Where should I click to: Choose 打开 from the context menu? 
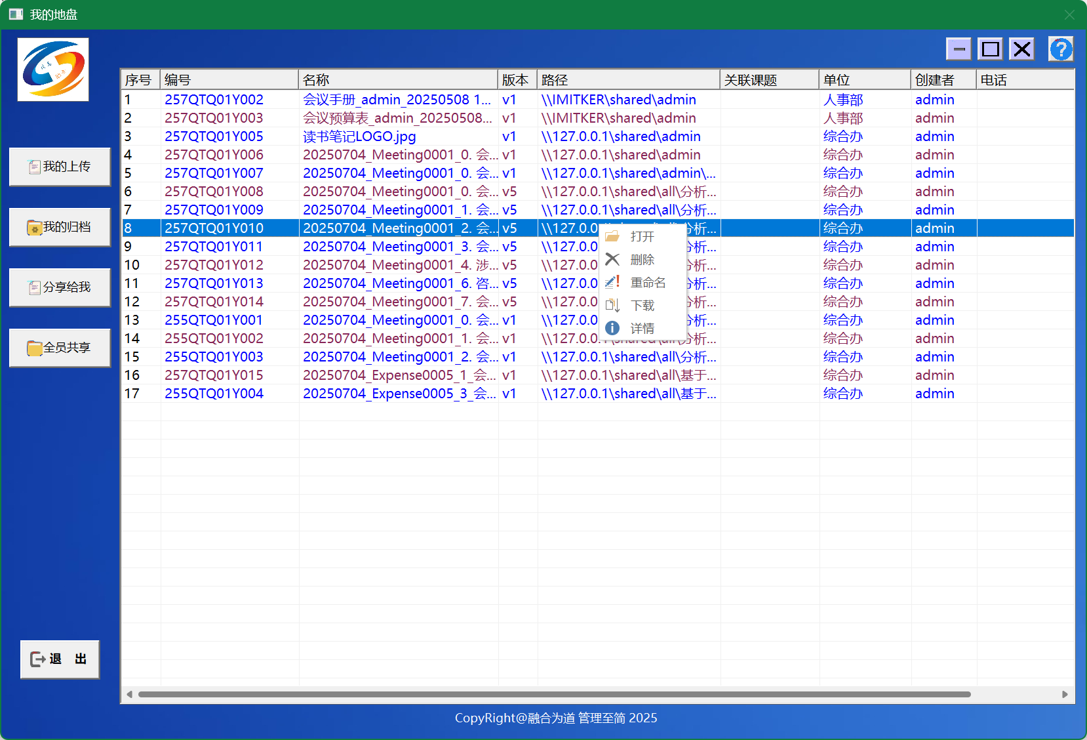(642, 236)
